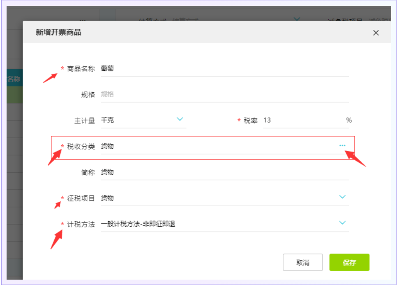The image size is (399, 287).
Task: Click the 新增开票商品 dialog title
Action: click(58, 32)
